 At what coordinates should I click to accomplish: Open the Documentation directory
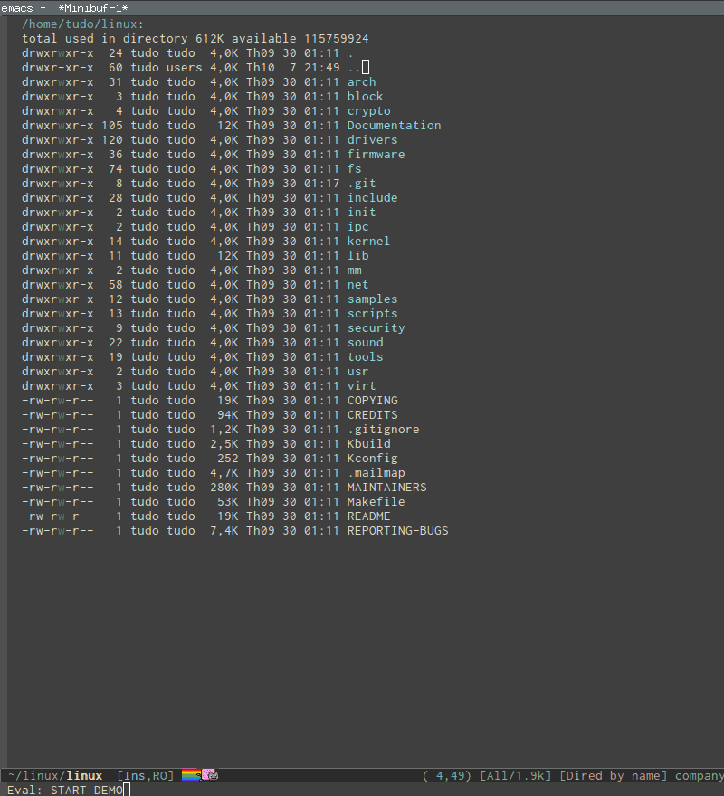pyautogui.click(x=394, y=125)
